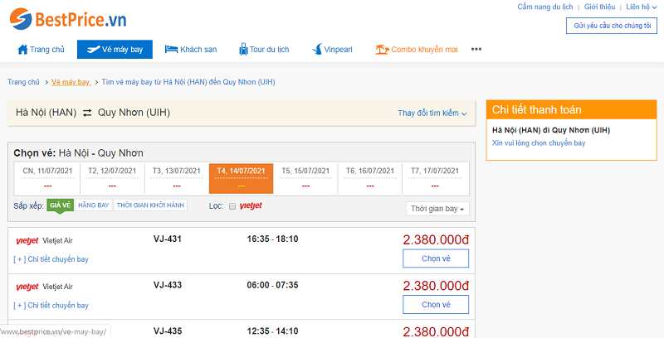Open Trang chủ via the house icon
This screenshot has width=664, height=338.
click(22, 50)
